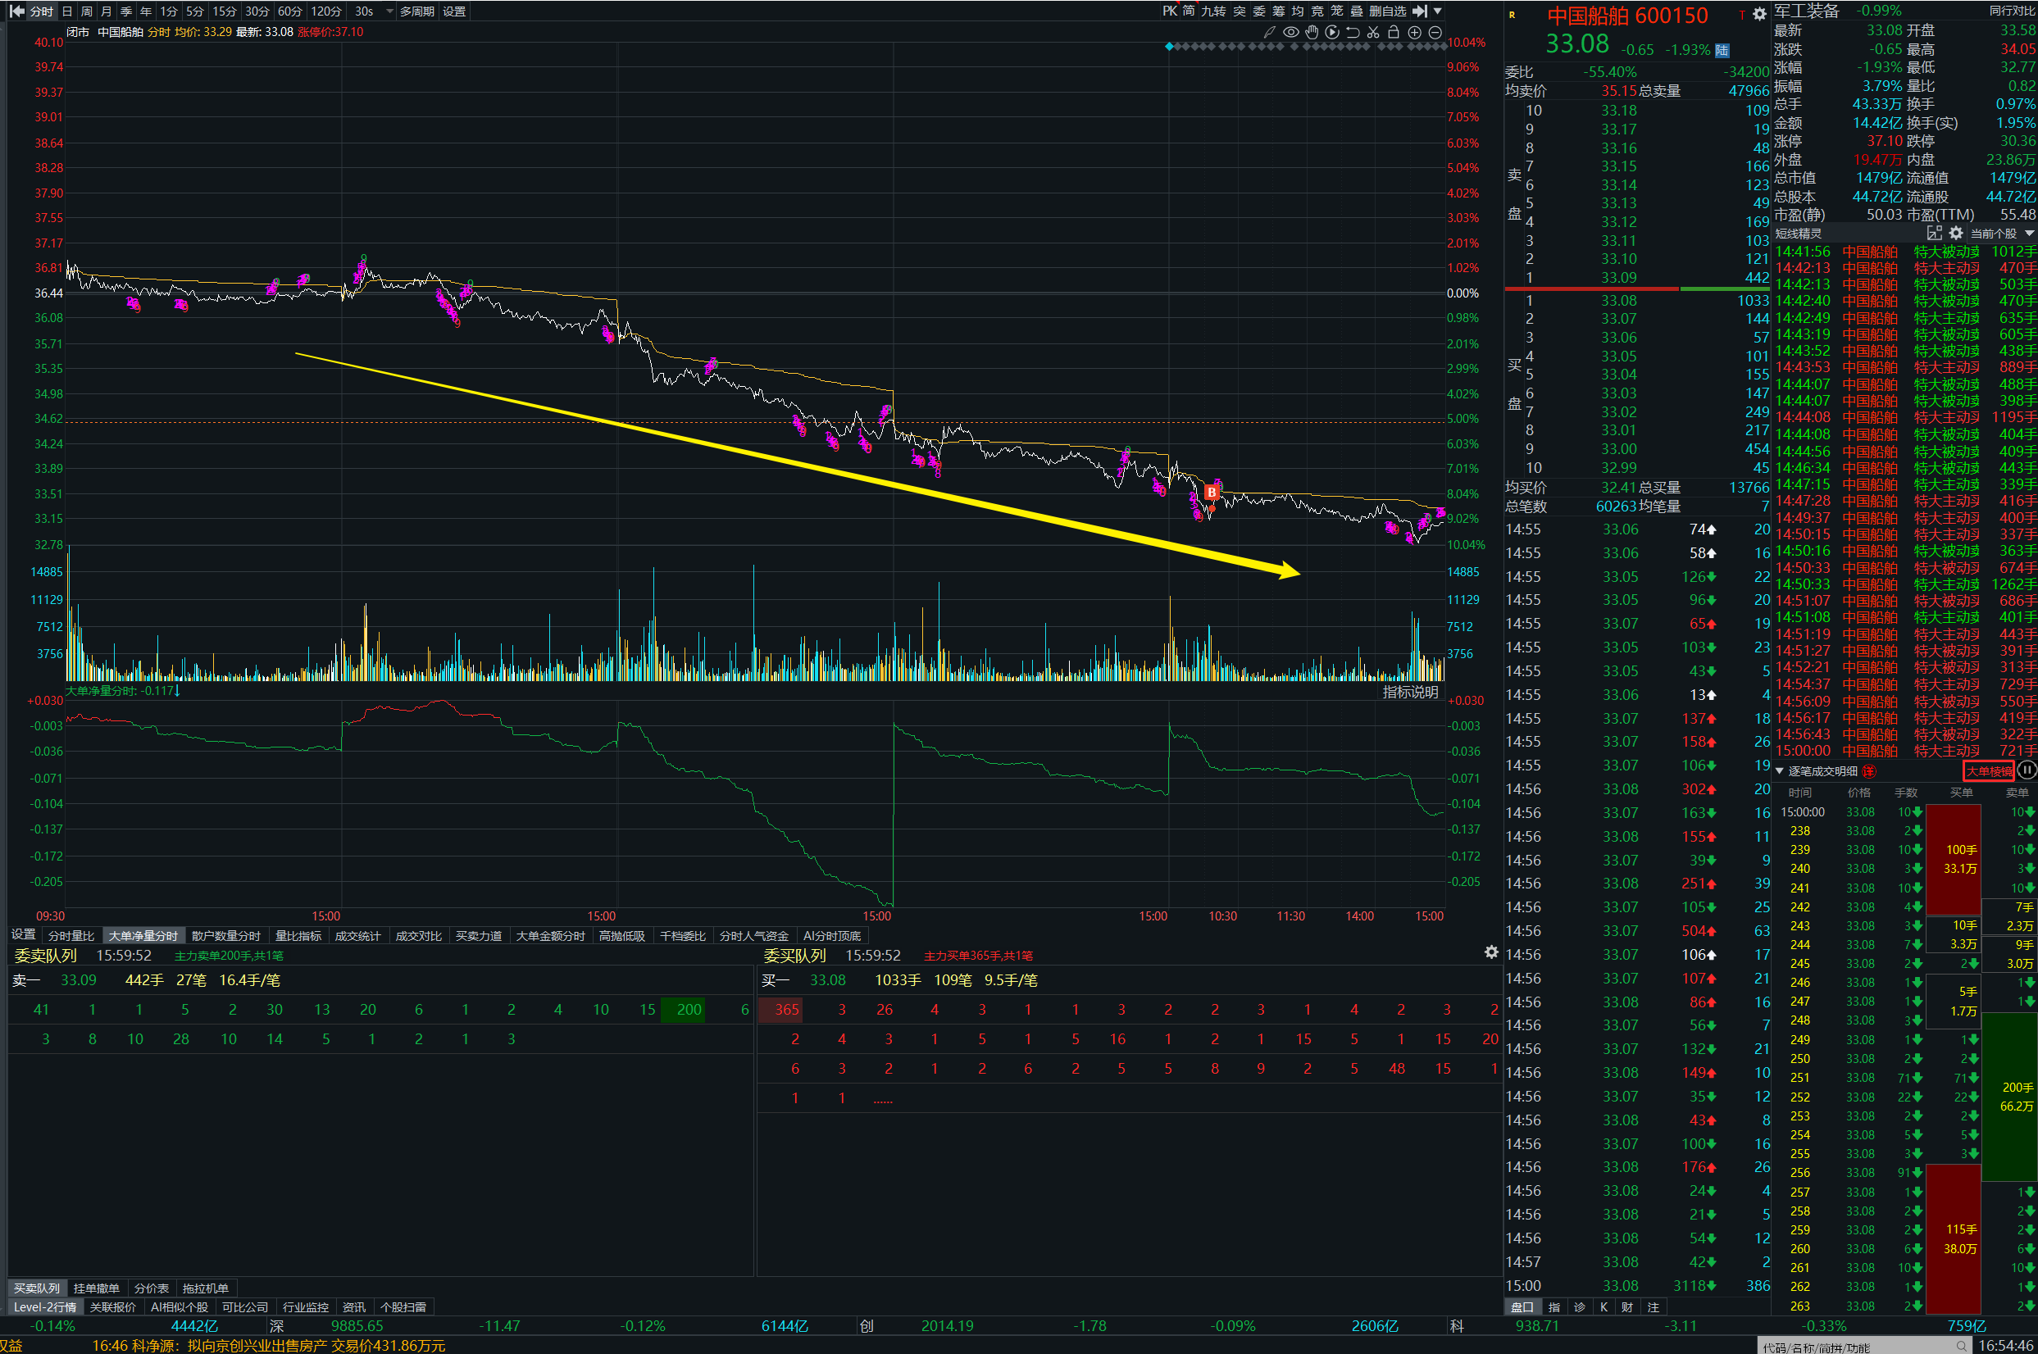
Task: Pop out the 短线精灵 panel
Action: [1935, 233]
